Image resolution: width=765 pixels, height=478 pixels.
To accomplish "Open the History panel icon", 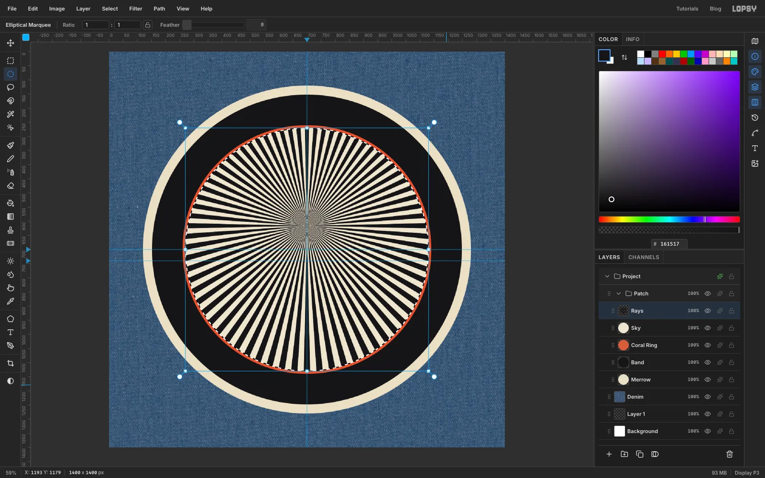I will pyautogui.click(x=755, y=118).
